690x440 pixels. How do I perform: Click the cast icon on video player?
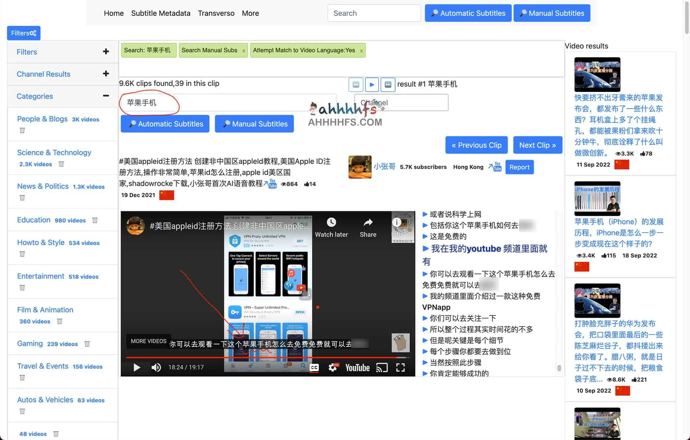coord(381,367)
